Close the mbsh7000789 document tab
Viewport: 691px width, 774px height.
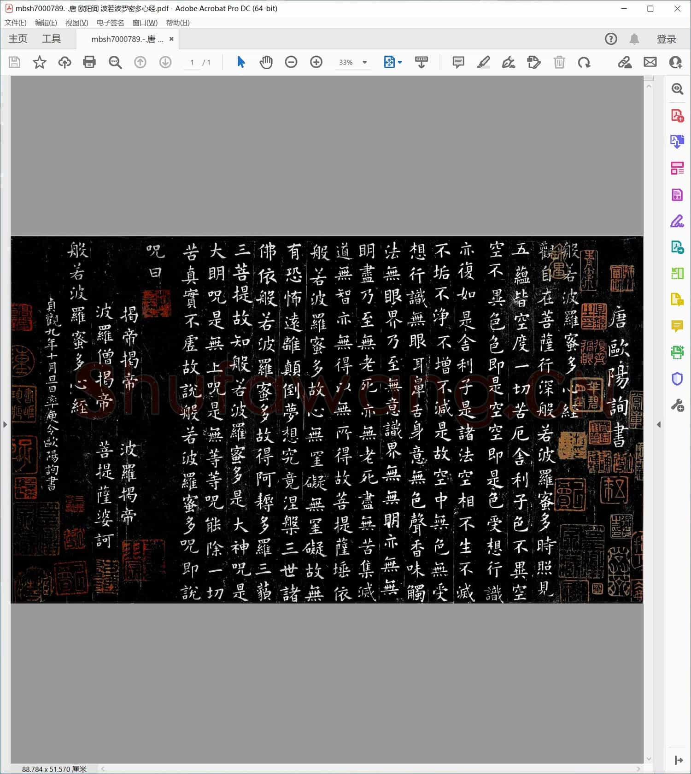click(x=171, y=39)
